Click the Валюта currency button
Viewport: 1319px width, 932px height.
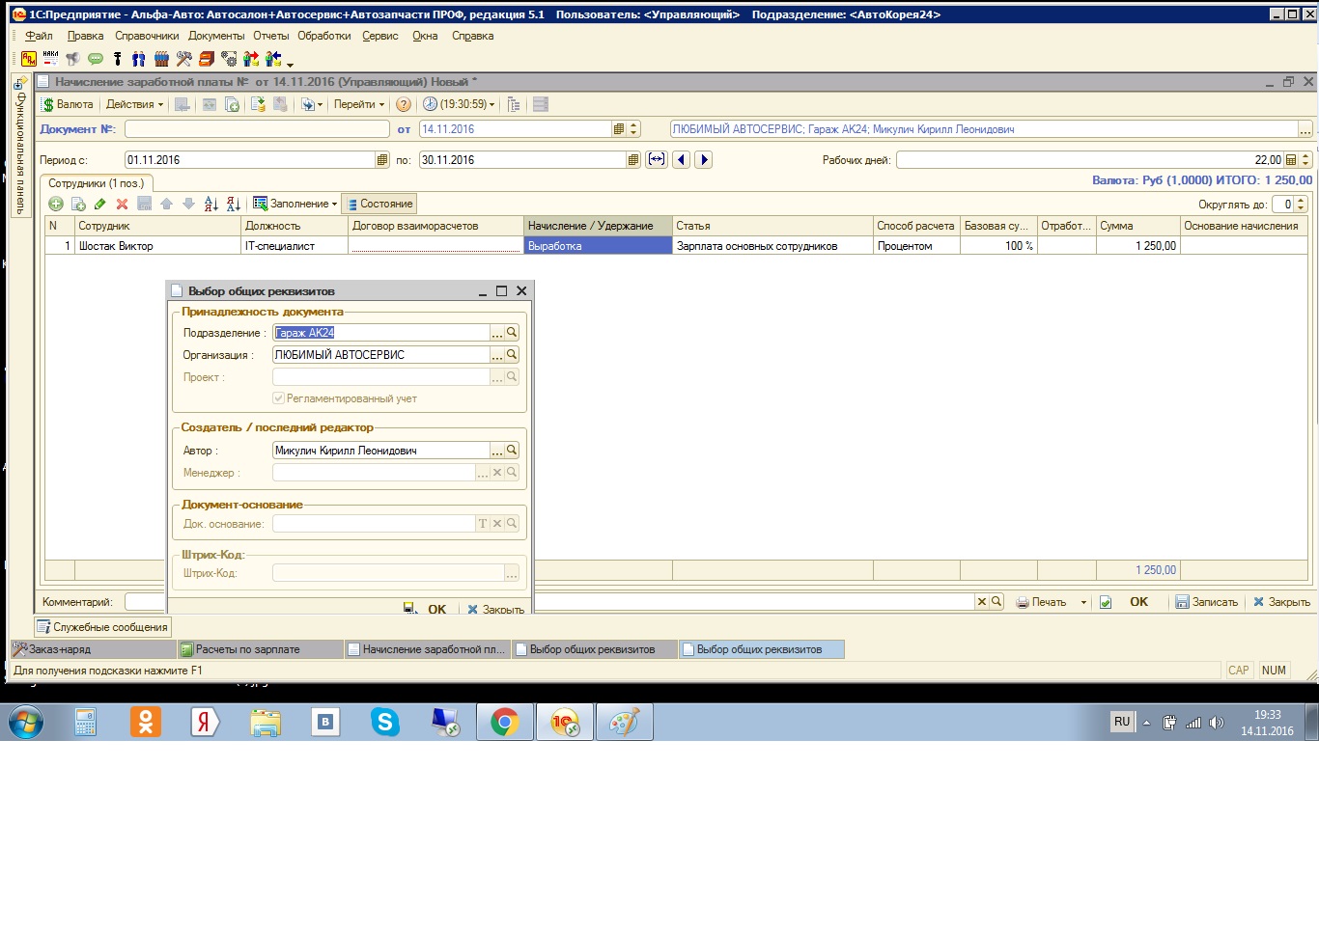point(68,104)
